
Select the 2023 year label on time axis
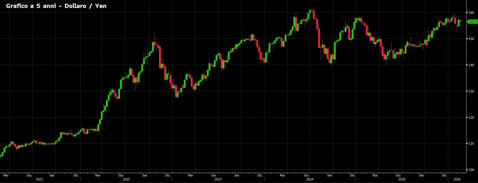click(218, 179)
